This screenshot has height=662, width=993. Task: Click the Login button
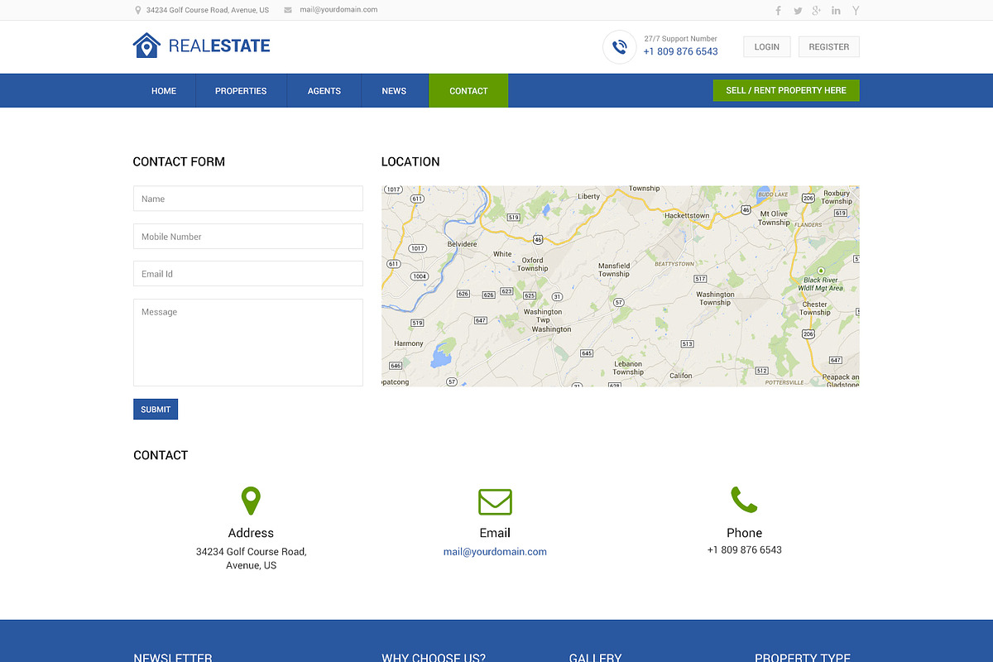pos(767,47)
